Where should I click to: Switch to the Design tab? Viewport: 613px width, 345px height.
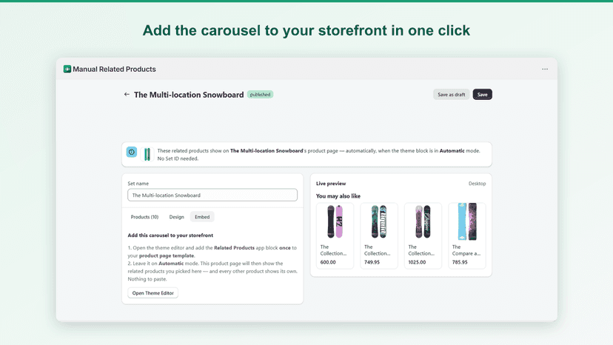pos(176,217)
